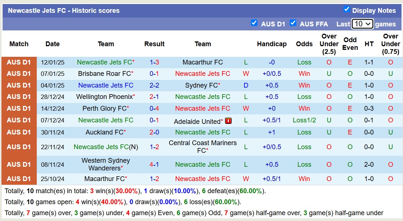The width and height of the screenshot is (403, 221).
Task: Click the red notes icon beside Adelaide United
Action: tap(228, 120)
